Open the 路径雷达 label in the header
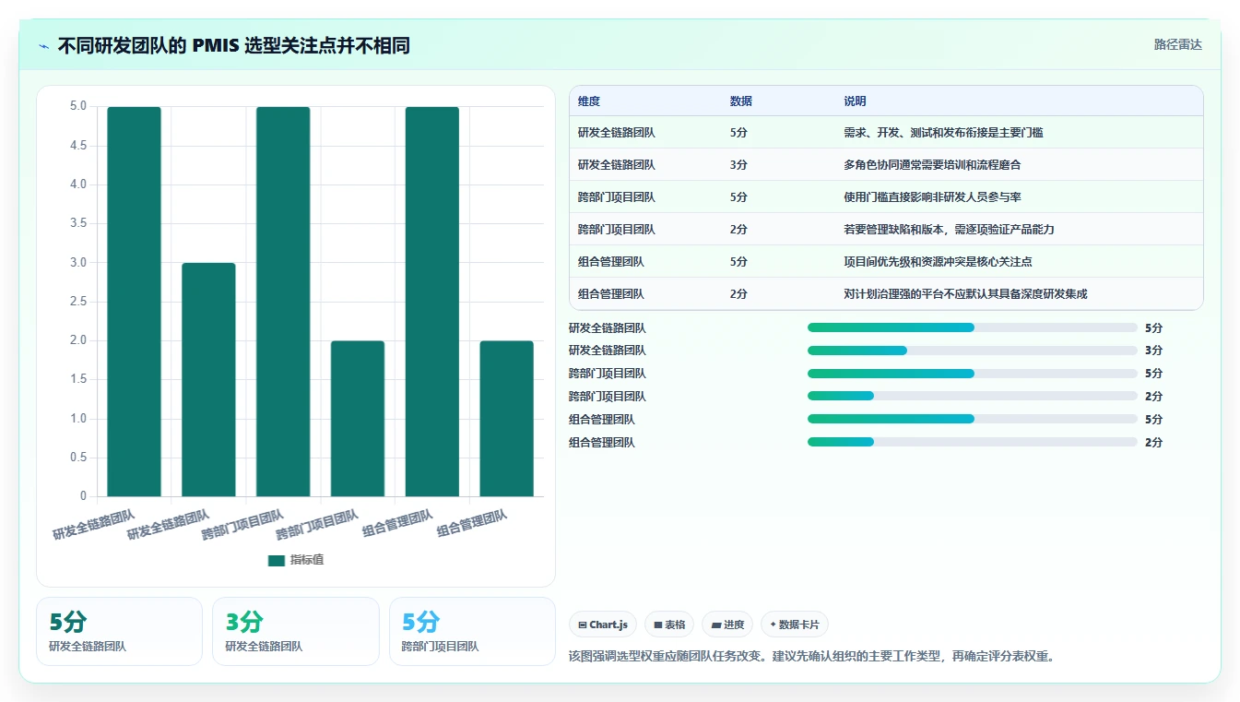This screenshot has width=1240, height=702. tap(1177, 44)
